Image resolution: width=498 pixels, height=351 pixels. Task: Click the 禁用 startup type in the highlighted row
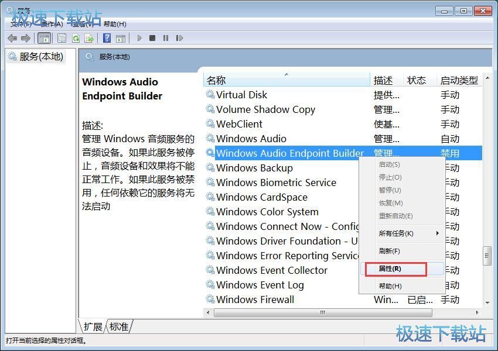pyautogui.click(x=450, y=153)
